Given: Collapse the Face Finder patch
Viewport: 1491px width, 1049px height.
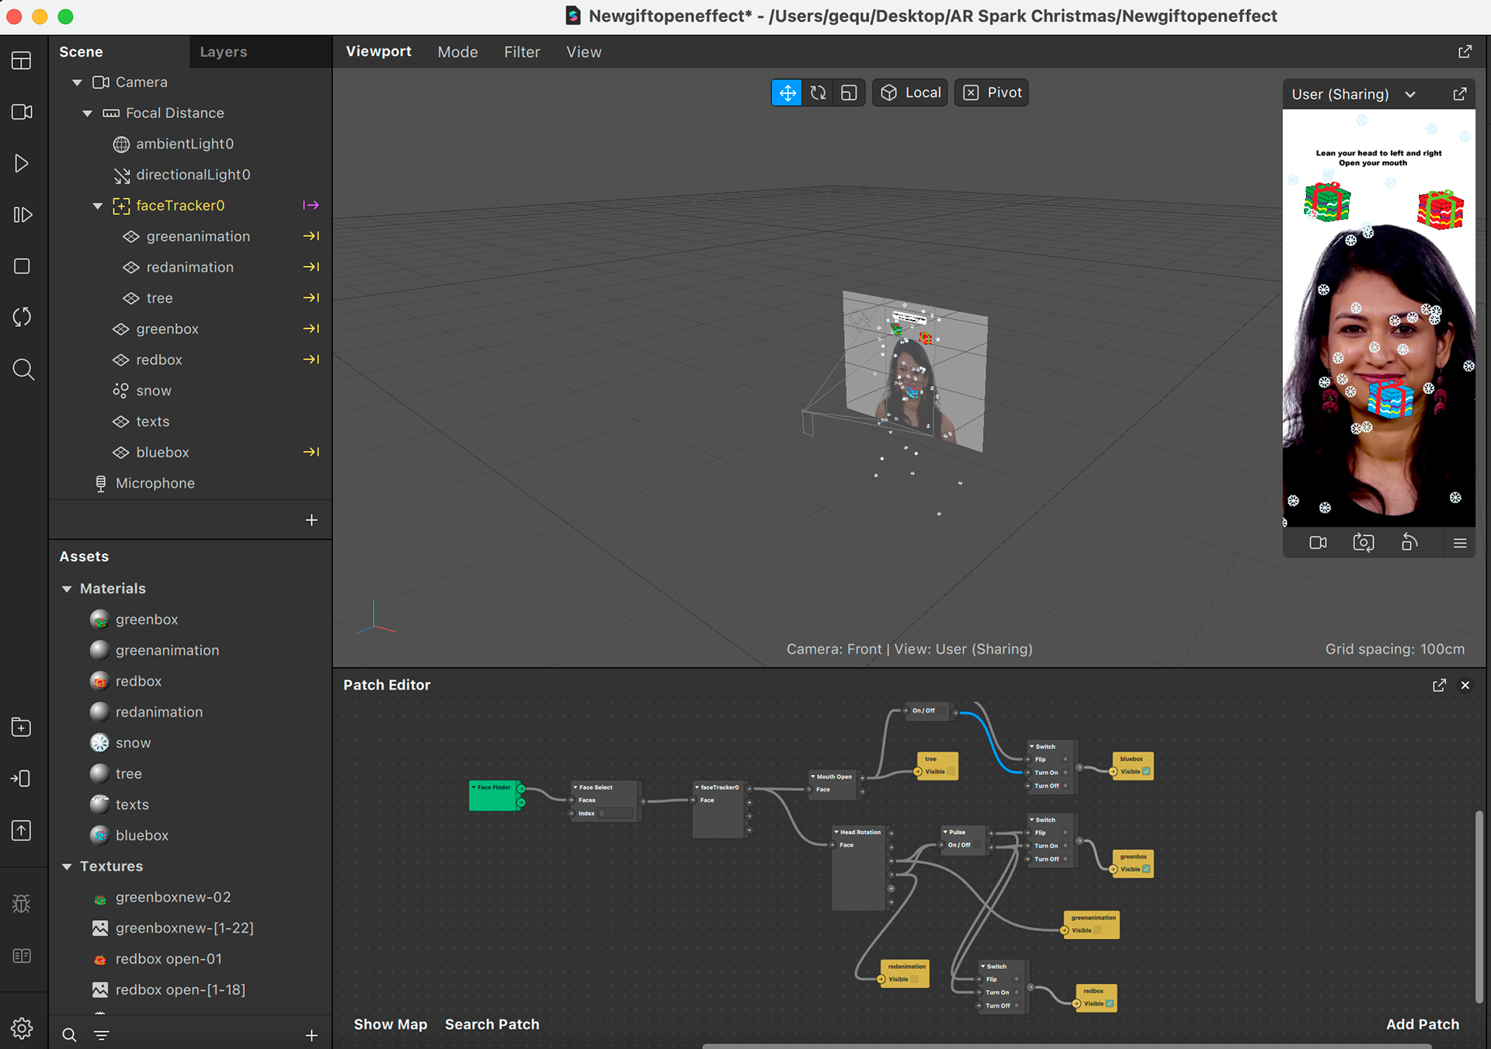Looking at the screenshot, I should (474, 787).
